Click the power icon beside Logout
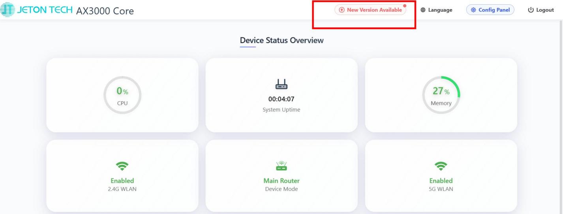Screen dimensions: 563x214 [531, 10]
